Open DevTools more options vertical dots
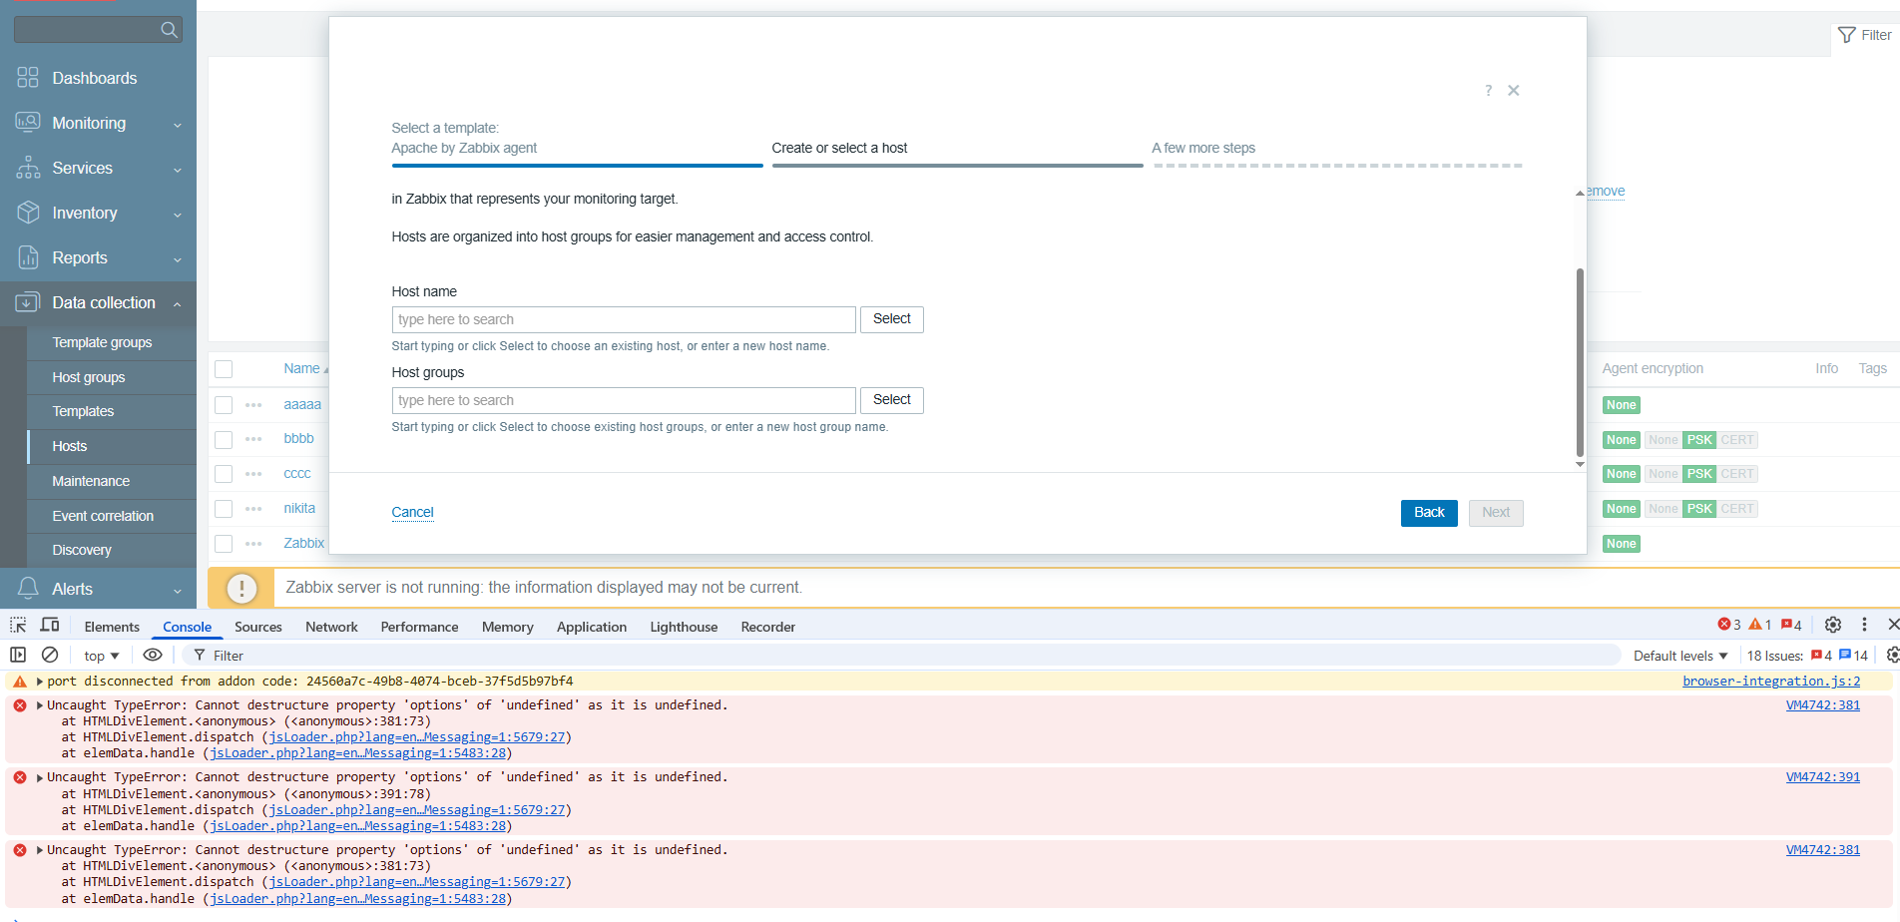Screen dimensions: 1900x922 tap(1864, 625)
